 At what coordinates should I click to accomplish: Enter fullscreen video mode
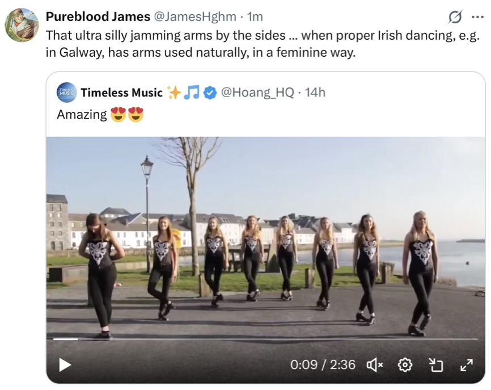point(466,364)
